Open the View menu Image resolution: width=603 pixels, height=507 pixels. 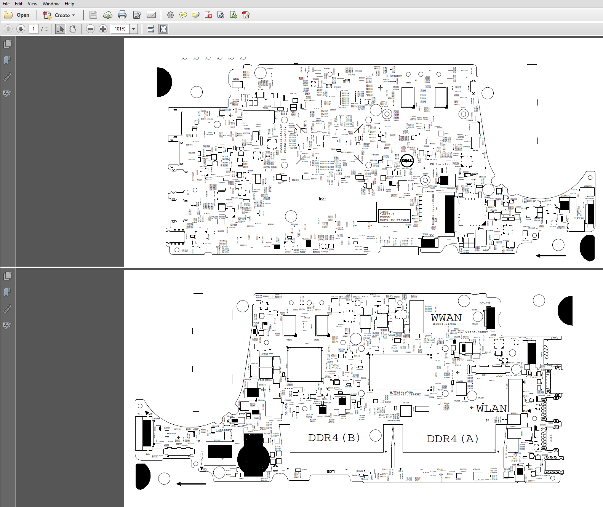[x=32, y=4]
